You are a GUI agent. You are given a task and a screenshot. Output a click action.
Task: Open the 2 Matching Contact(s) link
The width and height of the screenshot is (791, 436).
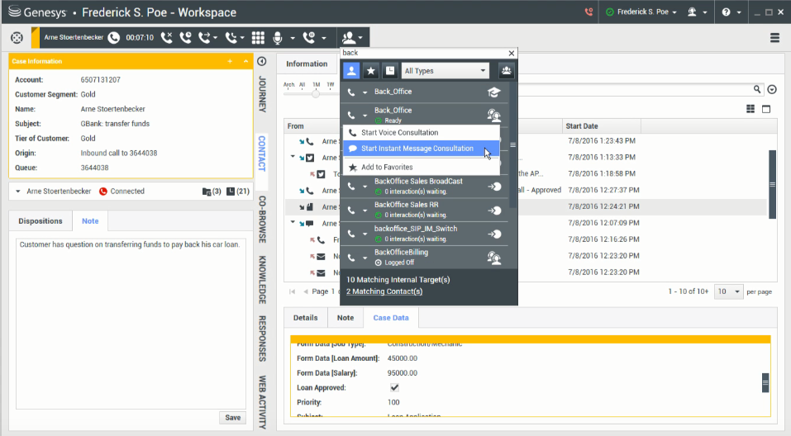point(384,291)
